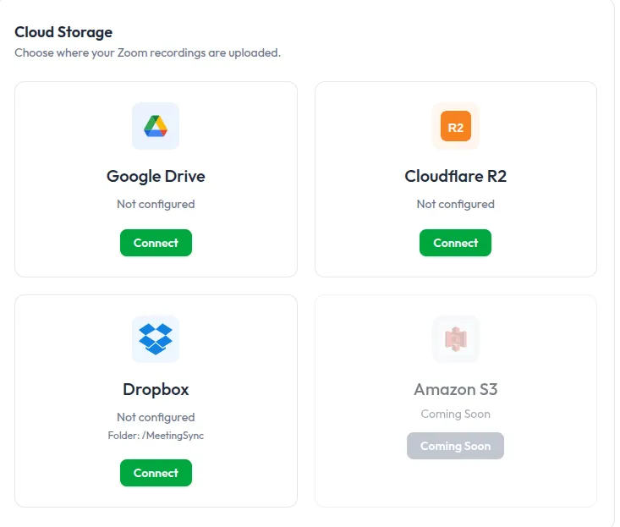Click the faded Amazon S3 icon

pos(456,339)
